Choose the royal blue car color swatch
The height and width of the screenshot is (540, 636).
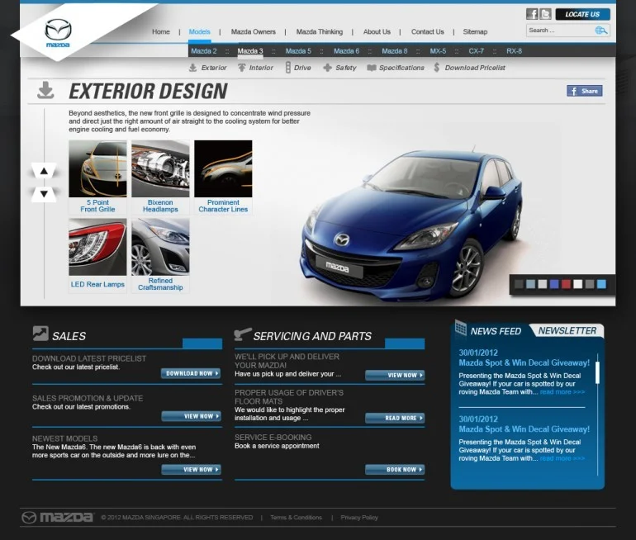(x=554, y=284)
